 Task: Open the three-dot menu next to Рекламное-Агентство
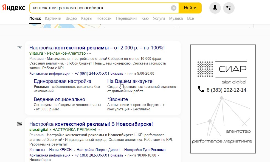point(89,54)
